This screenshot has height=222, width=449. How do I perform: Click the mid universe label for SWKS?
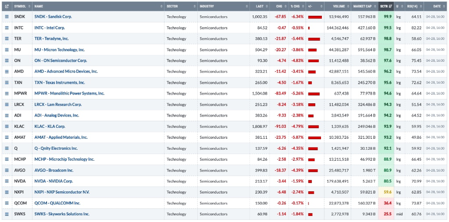click(399, 214)
